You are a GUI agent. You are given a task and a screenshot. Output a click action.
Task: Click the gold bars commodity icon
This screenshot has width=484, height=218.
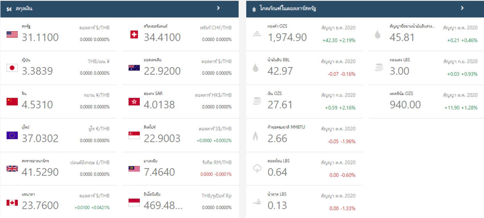pyautogui.click(x=256, y=34)
